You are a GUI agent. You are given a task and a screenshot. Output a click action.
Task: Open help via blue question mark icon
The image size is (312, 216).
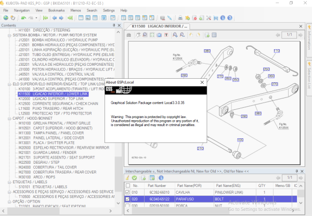tap(230, 18)
